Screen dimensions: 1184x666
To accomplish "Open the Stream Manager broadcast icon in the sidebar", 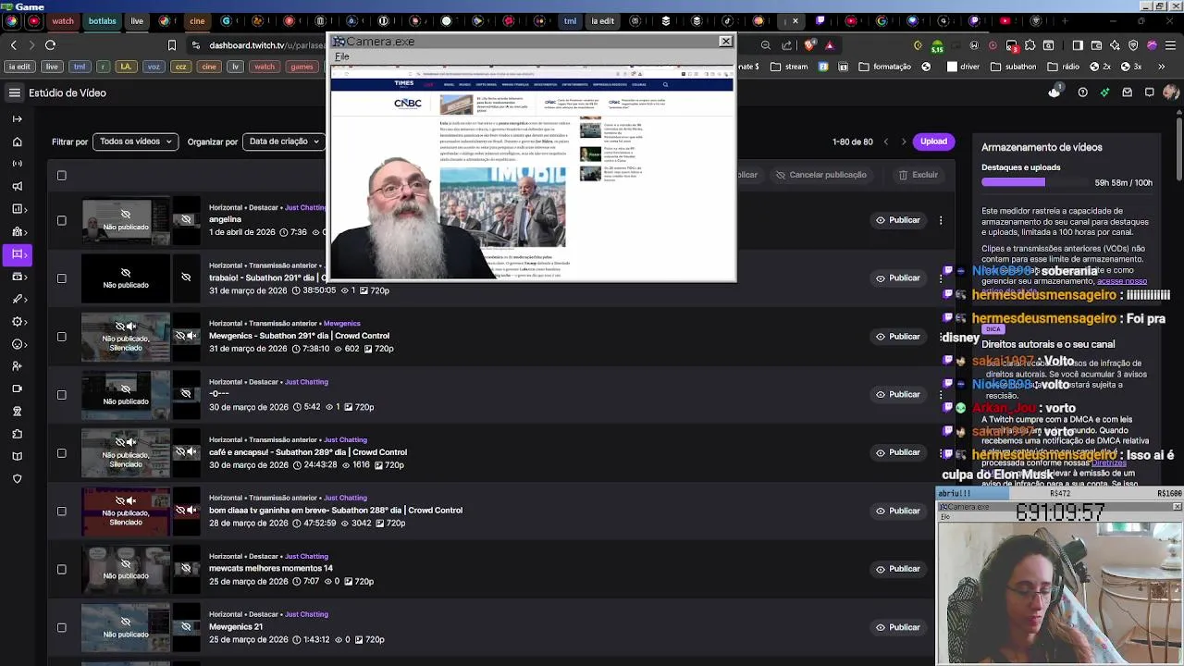I will 17,164.
